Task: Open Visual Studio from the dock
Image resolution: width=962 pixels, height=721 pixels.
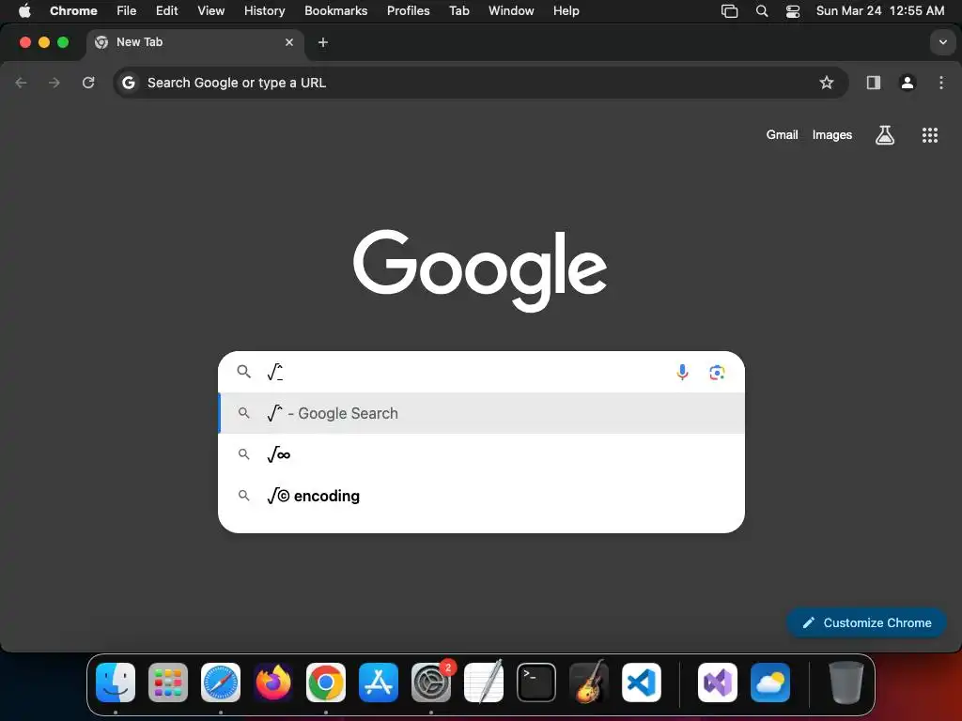Action: tap(717, 683)
